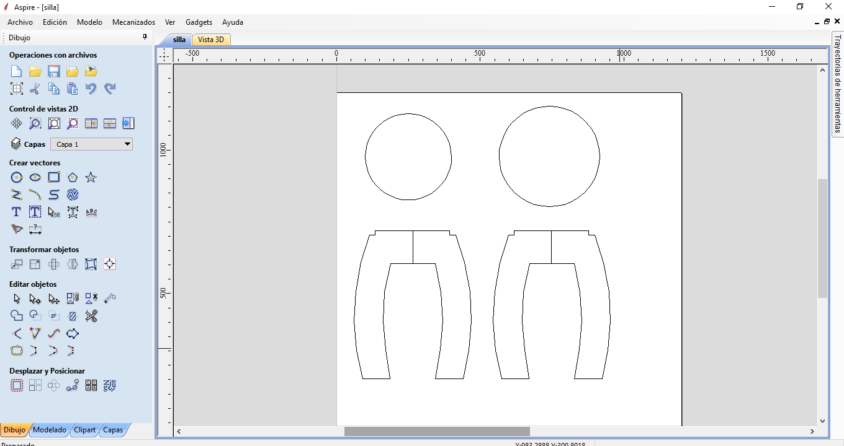This screenshot has height=446, width=844.
Task: Select the Draw Star tool
Action: (x=91, y=178)
